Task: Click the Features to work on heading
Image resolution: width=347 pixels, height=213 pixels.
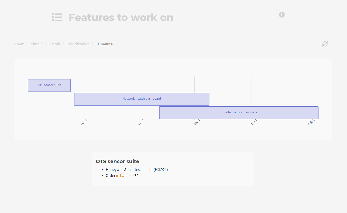Action: pyautogui.click(x=121, y=17)
